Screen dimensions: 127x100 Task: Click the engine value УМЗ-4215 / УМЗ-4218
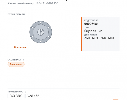tap(99, 38)
